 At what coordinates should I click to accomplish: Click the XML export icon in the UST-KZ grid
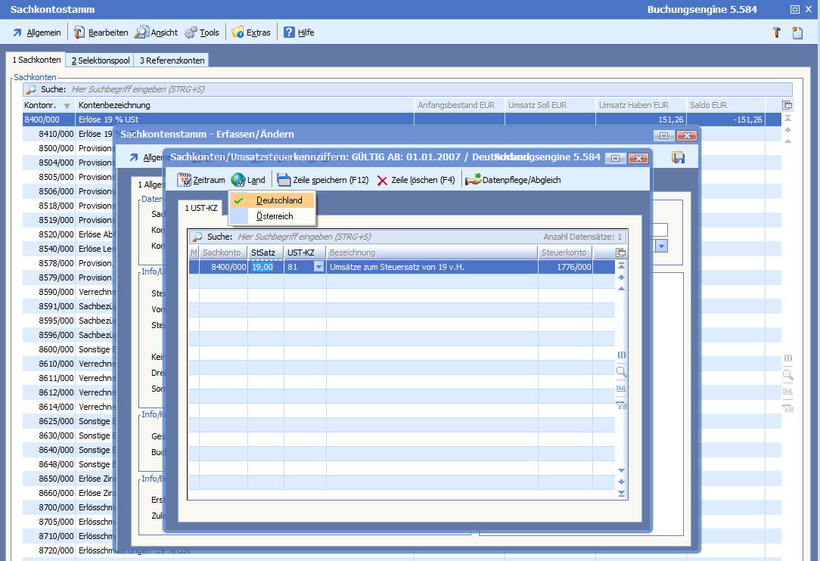[621, 388]
